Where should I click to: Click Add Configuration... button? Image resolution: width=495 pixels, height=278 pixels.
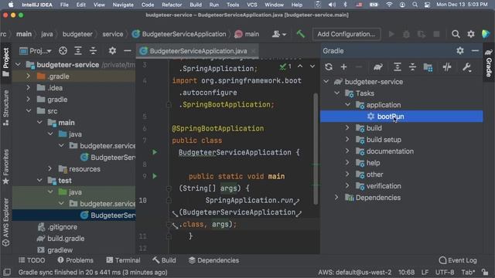(x=346, y=34)
